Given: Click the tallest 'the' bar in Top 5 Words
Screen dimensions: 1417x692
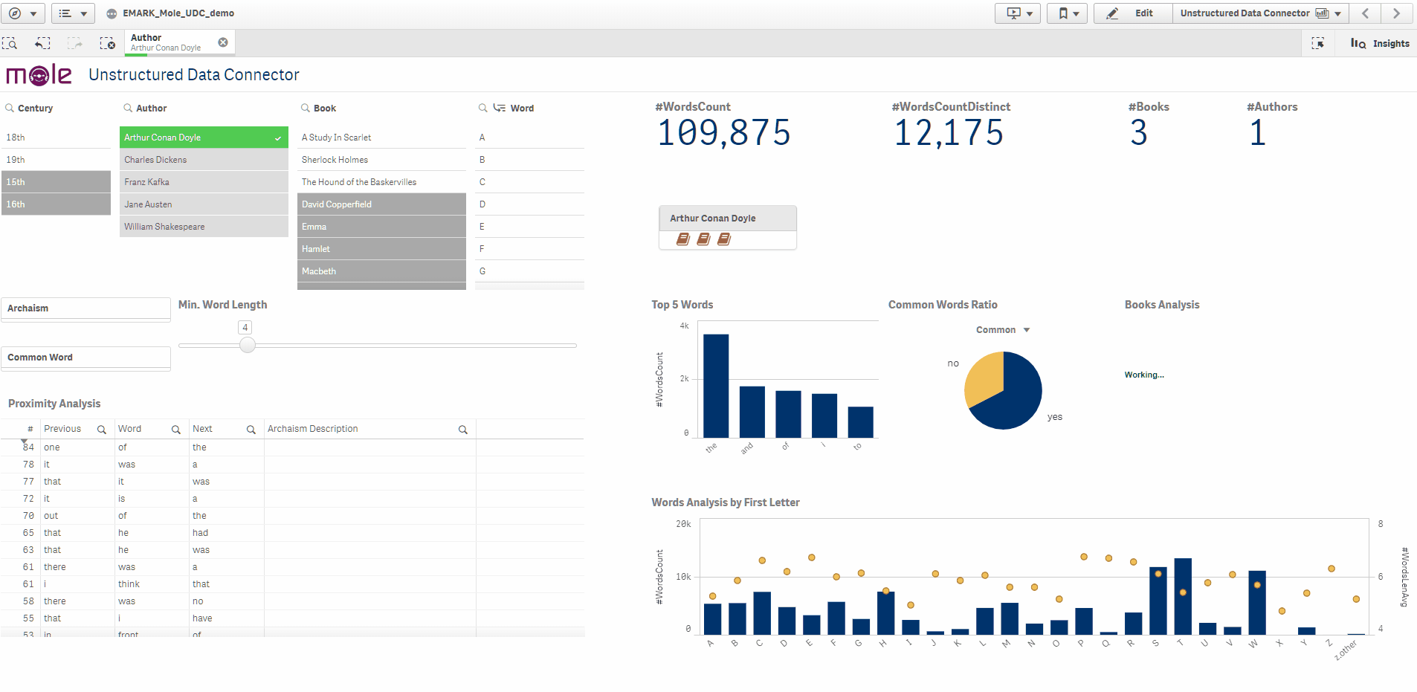Looking at the screenshot, I should (716, 386).
